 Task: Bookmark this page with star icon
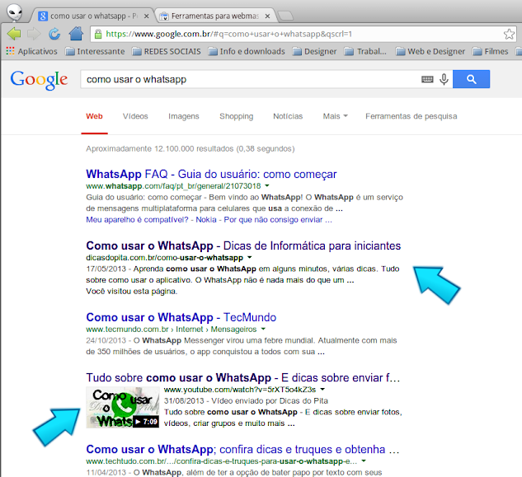coord(509,34)
